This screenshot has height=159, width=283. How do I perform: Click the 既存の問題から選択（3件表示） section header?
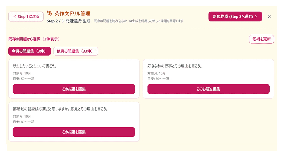click(34, 39)
